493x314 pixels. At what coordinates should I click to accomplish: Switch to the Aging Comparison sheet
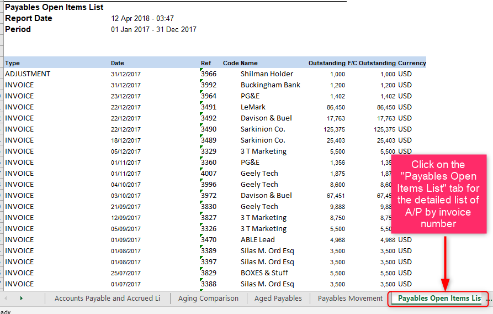(208, 299)
